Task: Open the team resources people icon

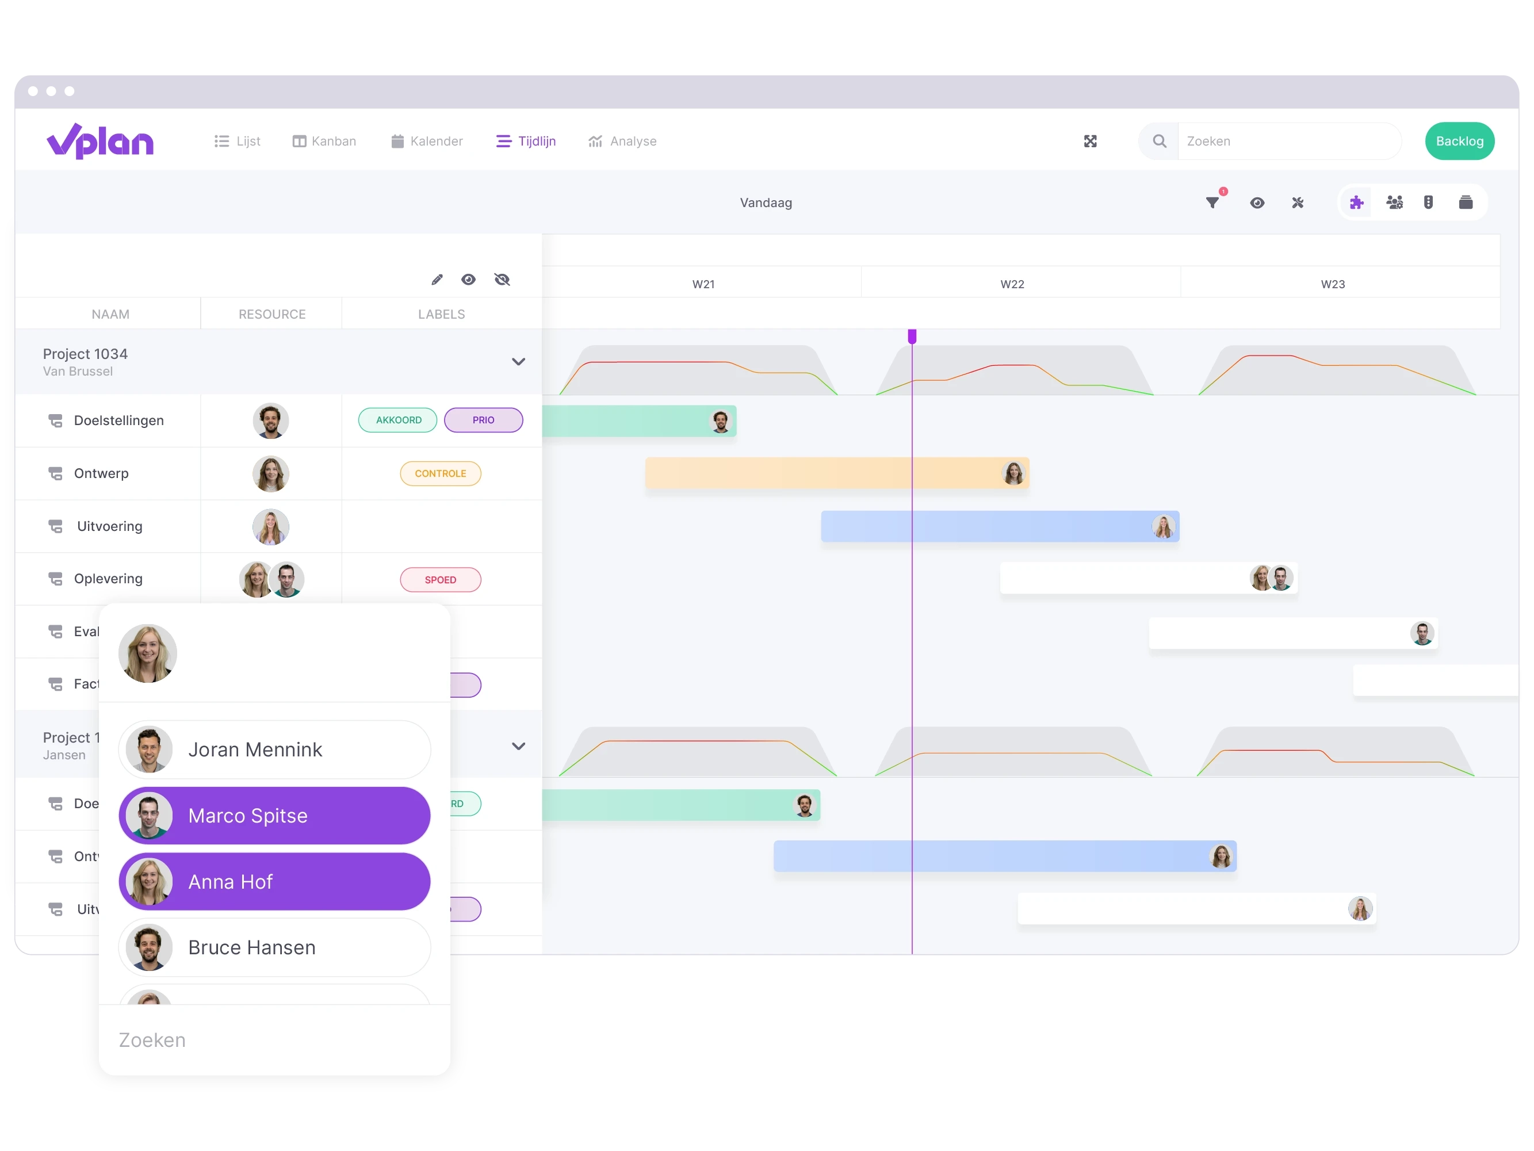Action: (x=1394, y=202)
